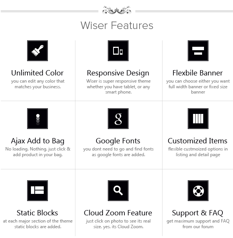Viewport: 233px width, 238px height.
Task: Click the Static Blocks layout icon
Action: click(37, 190)
